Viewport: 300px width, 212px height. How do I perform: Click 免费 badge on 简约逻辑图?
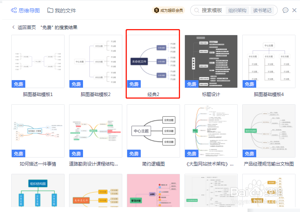click(134, 154)
